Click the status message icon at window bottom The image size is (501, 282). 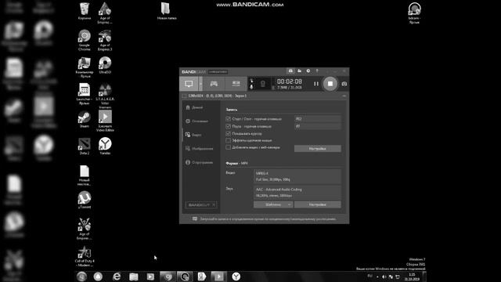pyautogui.click(x=195, y=219)
